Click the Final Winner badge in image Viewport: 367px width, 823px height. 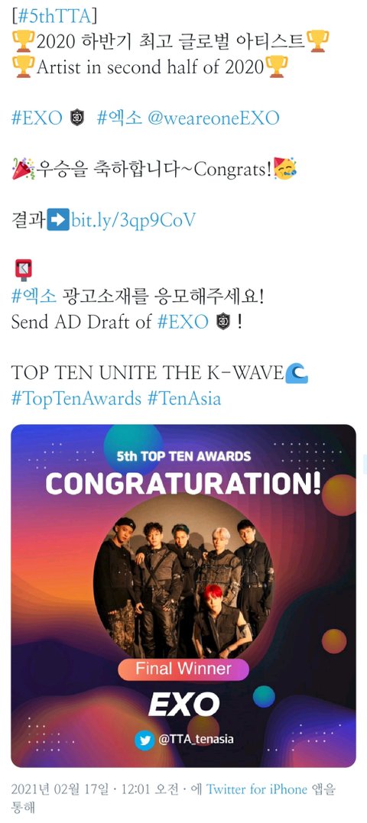183,669
